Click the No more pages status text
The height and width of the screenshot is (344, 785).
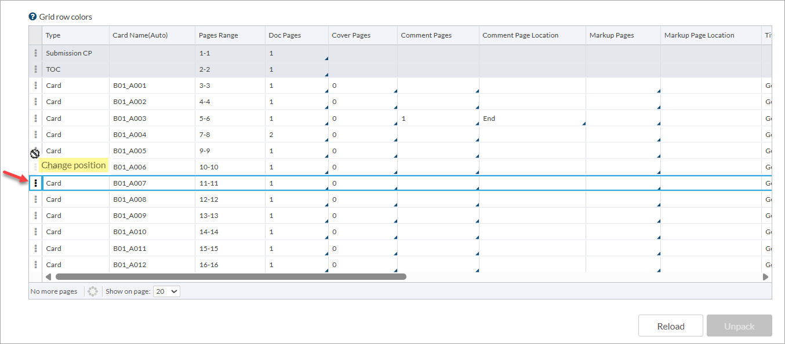(54, 291)
